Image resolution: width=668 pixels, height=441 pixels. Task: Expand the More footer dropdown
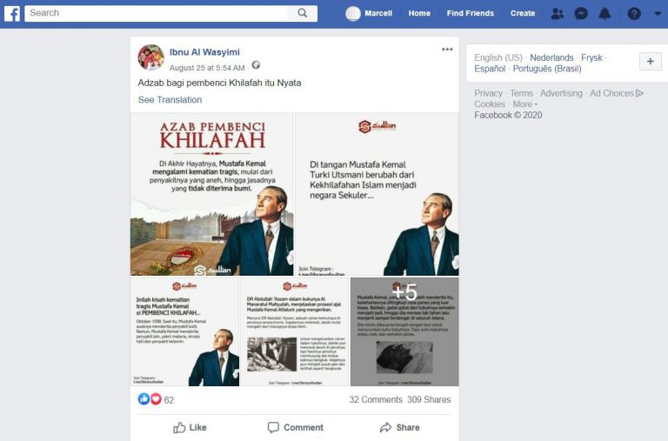tap(524, 104)
